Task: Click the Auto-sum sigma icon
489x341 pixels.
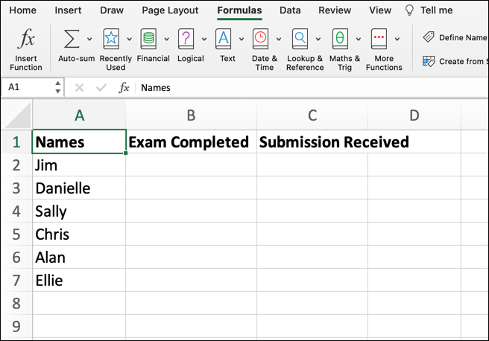Action: (72, 39)
